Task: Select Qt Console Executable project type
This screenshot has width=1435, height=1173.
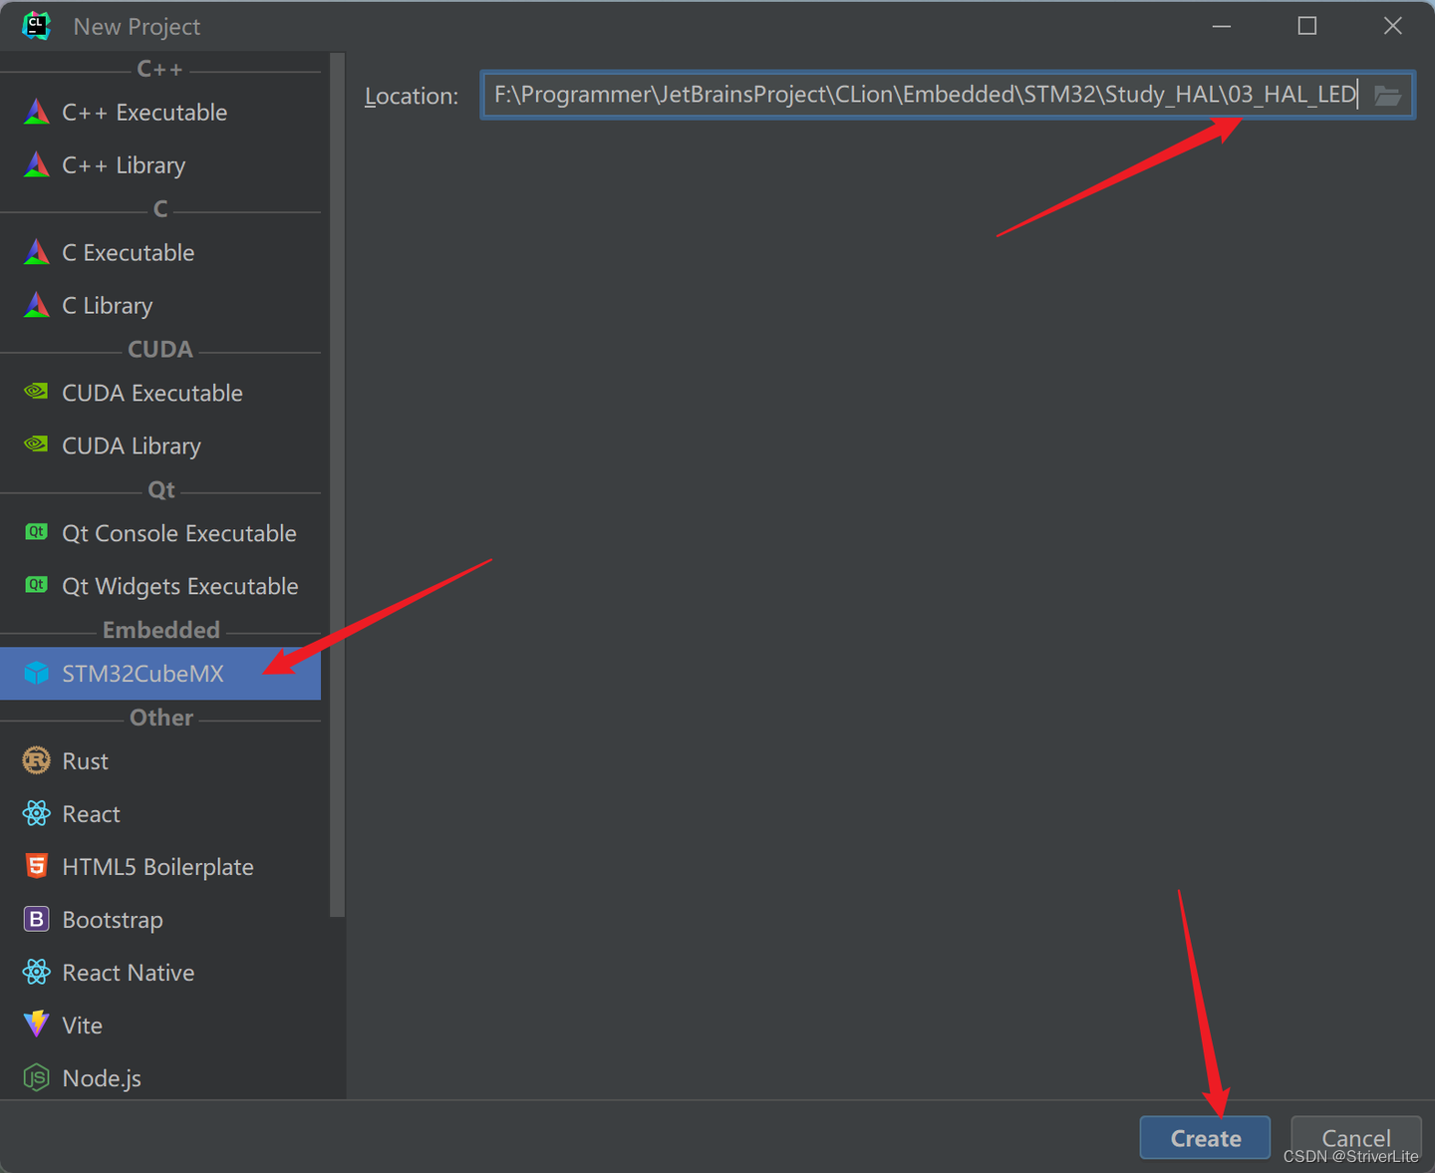Action: [x=160, y=533]
